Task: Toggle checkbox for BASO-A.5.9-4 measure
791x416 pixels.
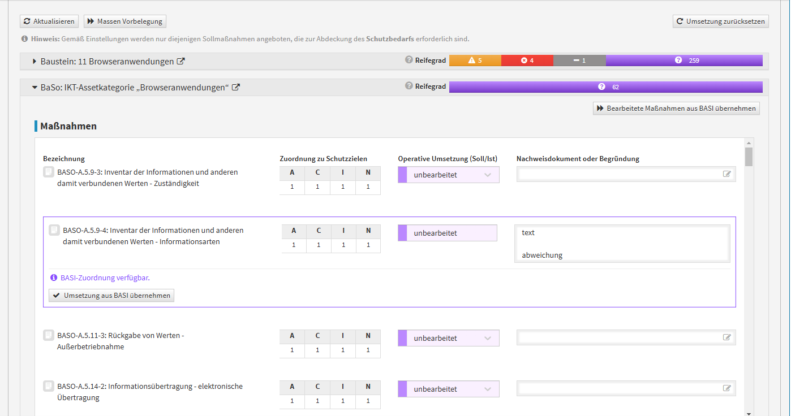Action: pyautogui.click(x=54, y=230)
